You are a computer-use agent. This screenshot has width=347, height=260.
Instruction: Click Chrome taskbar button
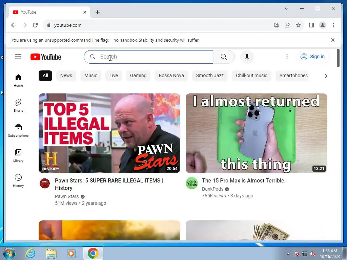tap(93, 253)
